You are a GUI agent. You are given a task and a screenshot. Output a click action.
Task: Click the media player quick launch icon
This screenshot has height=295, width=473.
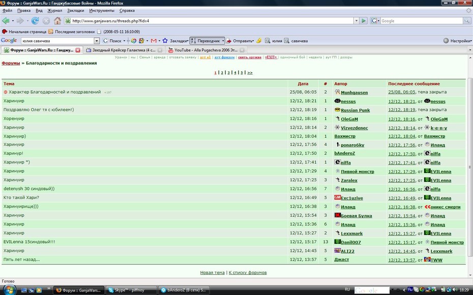tap(39, 290)
